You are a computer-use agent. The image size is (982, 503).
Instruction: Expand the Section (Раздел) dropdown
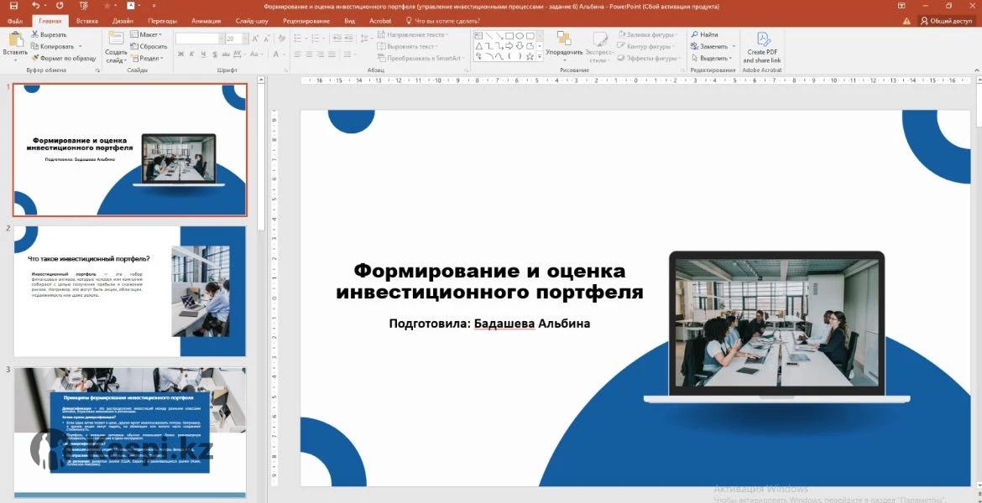point(149,58)
